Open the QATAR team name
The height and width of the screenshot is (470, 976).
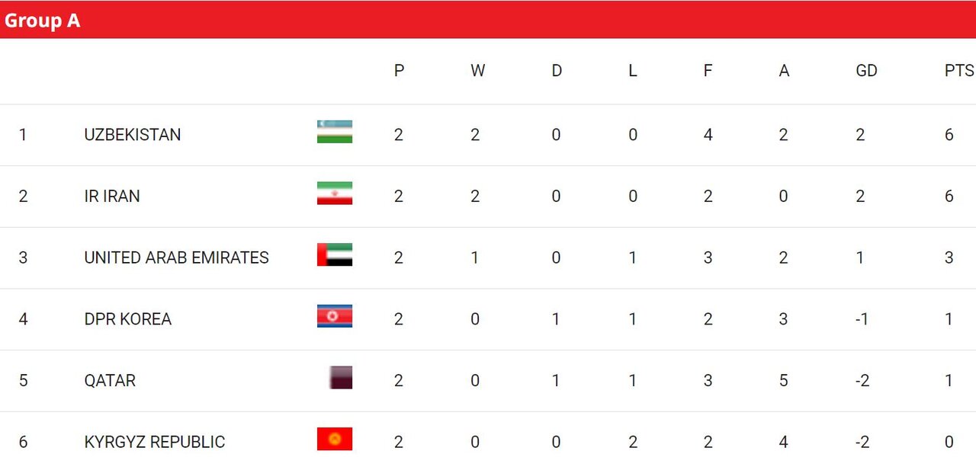coord(110,381)
